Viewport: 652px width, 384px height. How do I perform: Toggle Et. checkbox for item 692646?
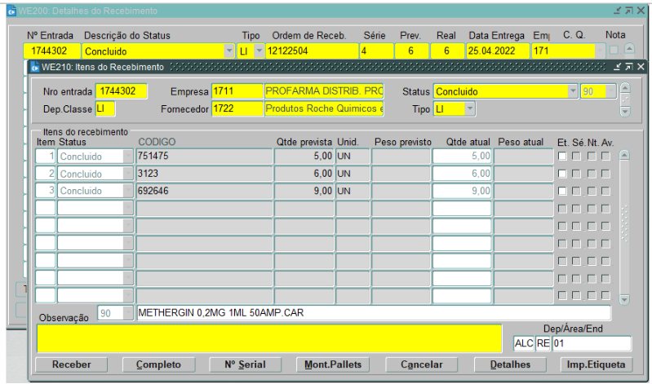point(562,191)
